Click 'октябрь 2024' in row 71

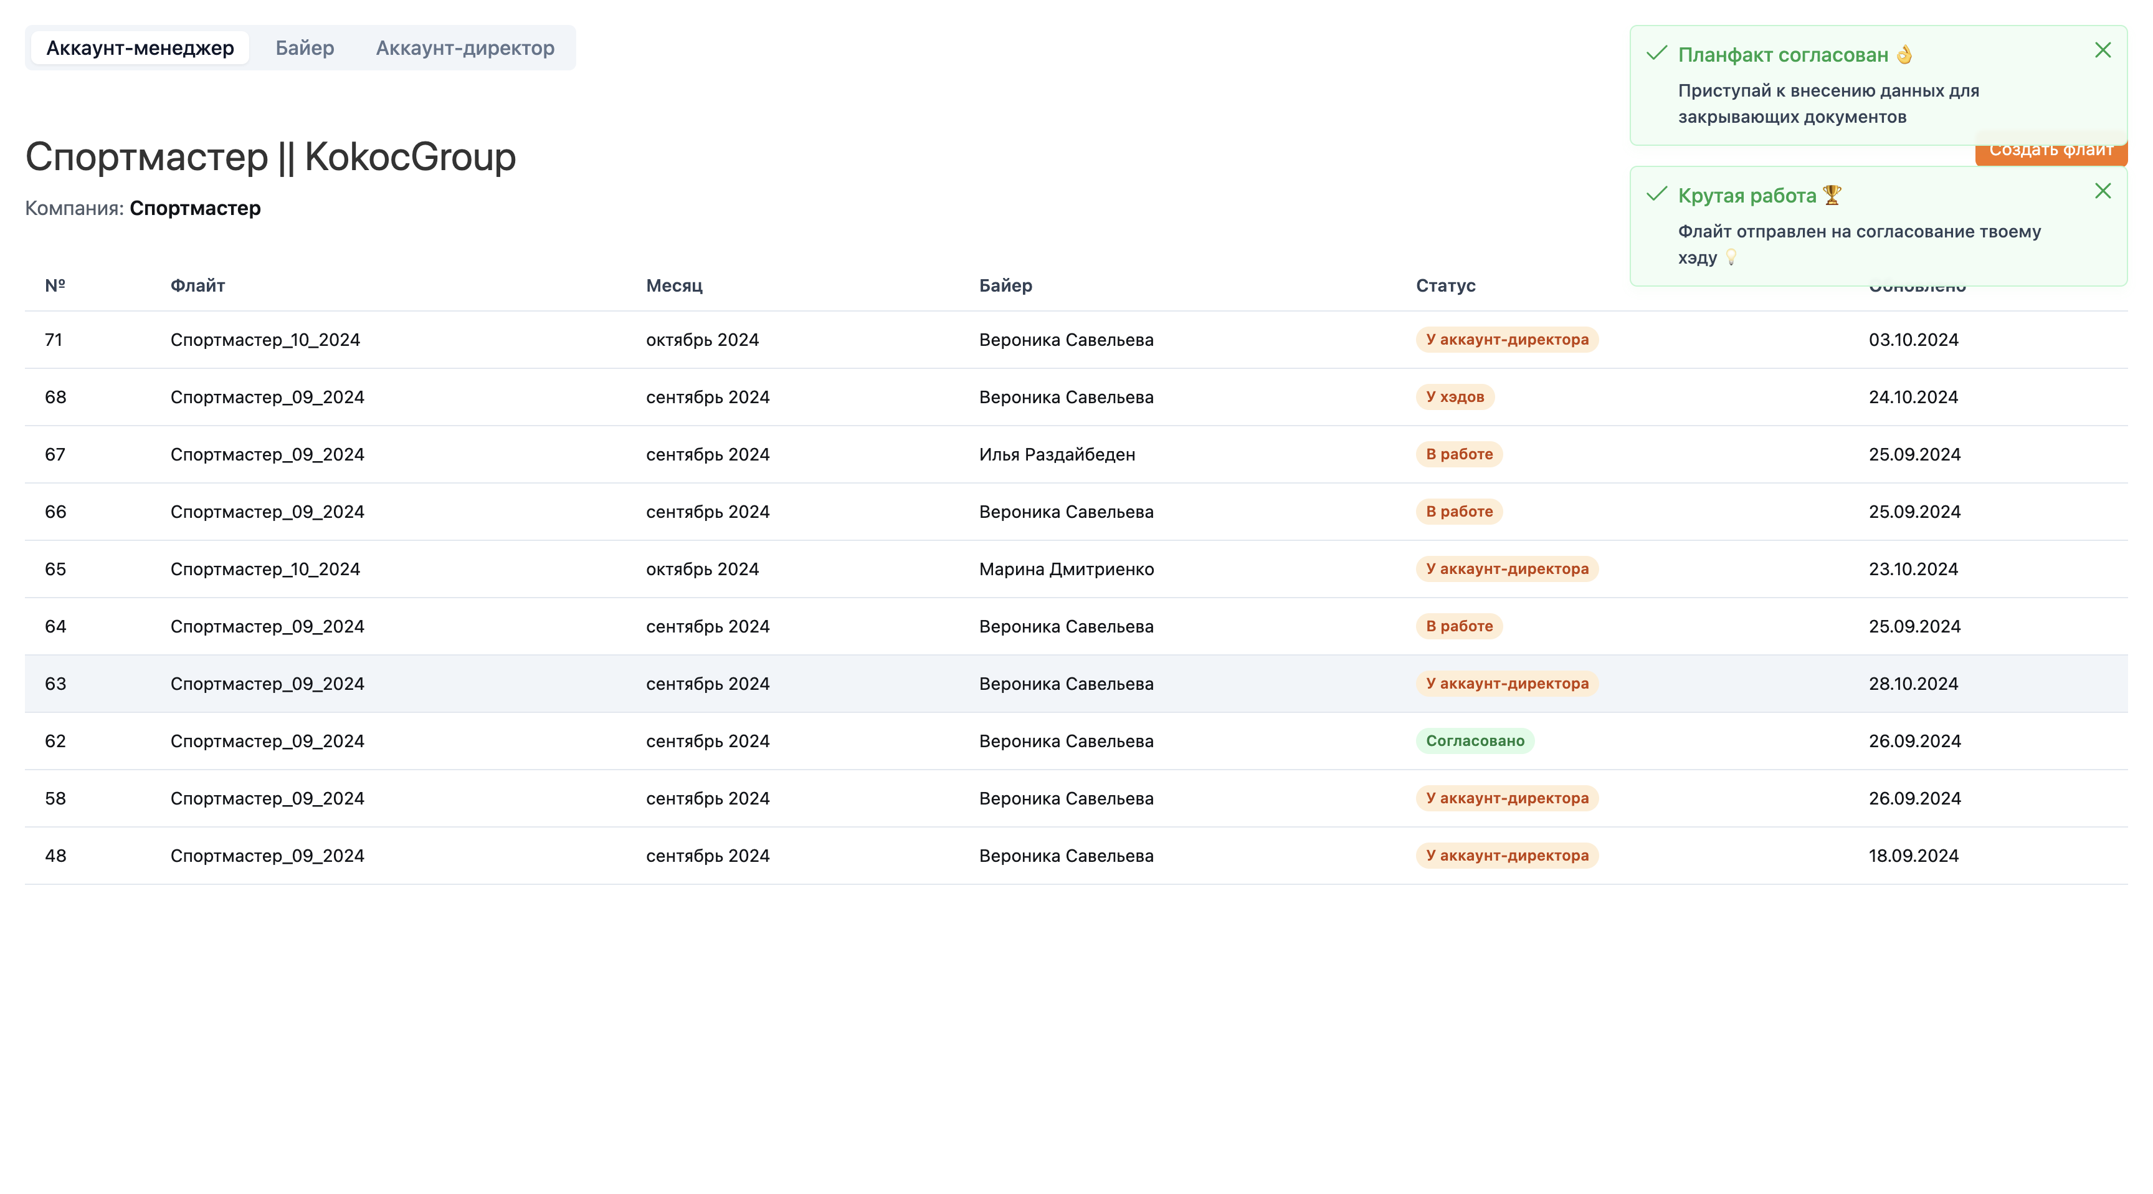(x=702, y=340)
